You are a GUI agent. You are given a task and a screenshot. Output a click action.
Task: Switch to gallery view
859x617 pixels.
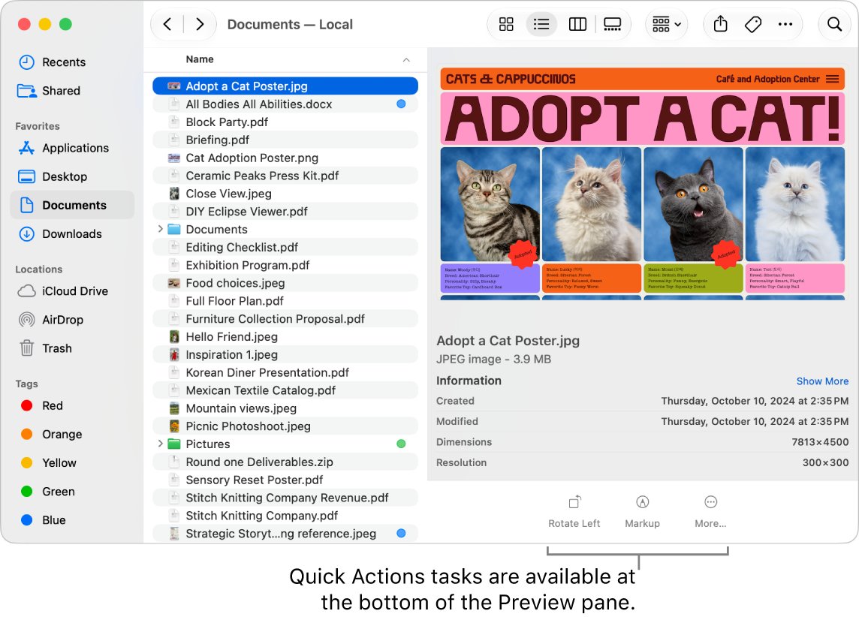[x=612, y=24]
